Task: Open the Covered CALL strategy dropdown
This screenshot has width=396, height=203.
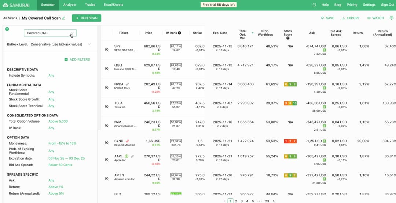Action: click(50, 33)
